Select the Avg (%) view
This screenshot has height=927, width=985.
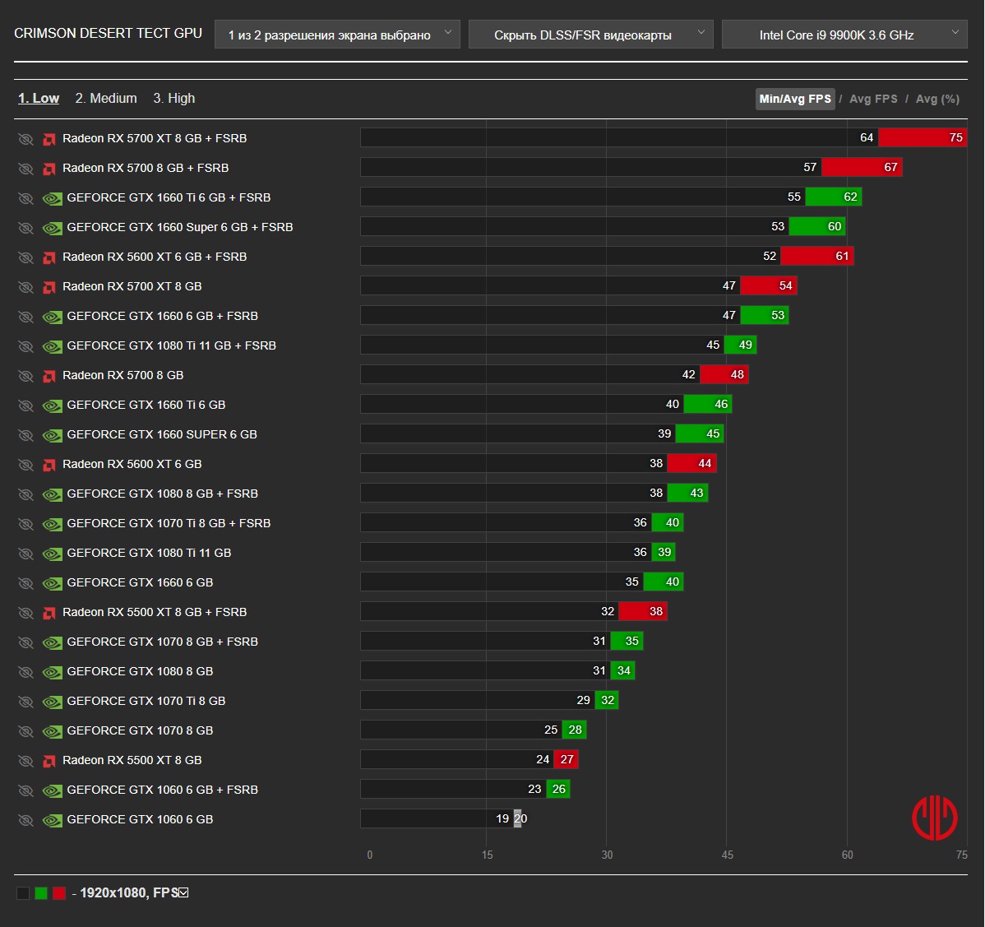pos(937,99)
